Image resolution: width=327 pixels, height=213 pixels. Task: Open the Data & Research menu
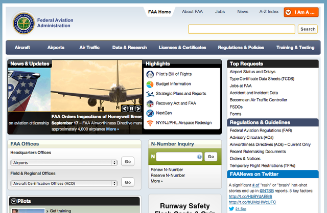point(129,48)
